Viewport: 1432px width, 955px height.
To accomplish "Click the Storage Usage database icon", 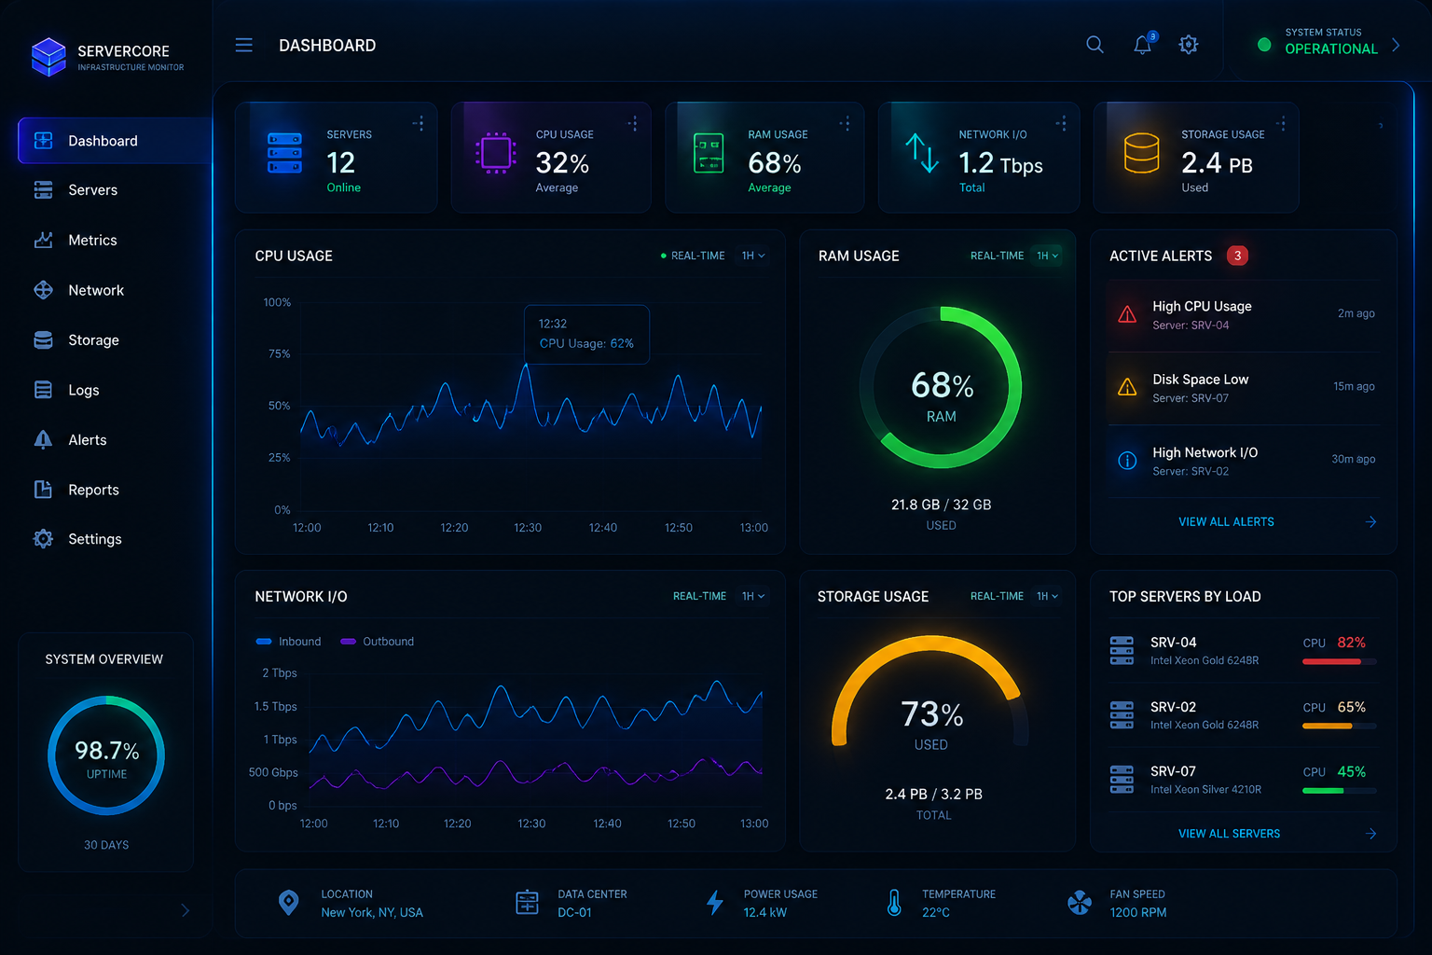I will pyautogui.click(x=1141, y=153).
